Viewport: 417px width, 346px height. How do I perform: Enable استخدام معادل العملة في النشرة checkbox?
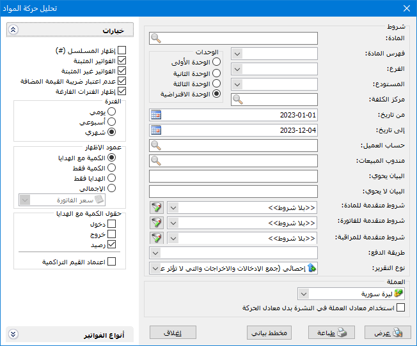click(x=400, y=308)
